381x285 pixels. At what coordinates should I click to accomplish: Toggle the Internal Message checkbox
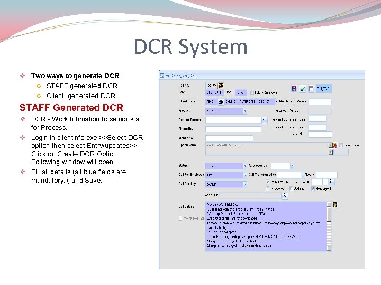[180, 218]
